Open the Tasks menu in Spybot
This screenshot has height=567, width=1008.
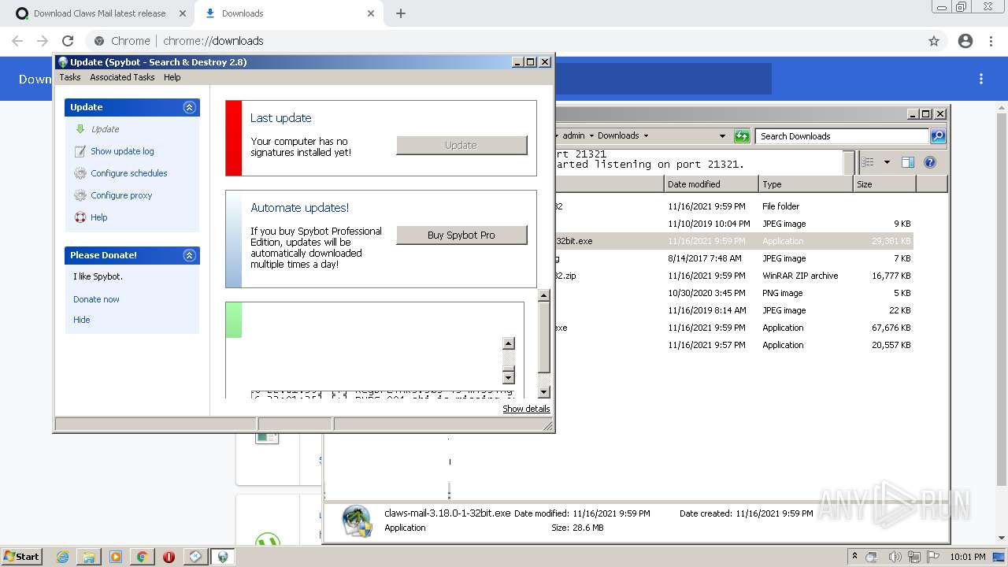(70, 77)
